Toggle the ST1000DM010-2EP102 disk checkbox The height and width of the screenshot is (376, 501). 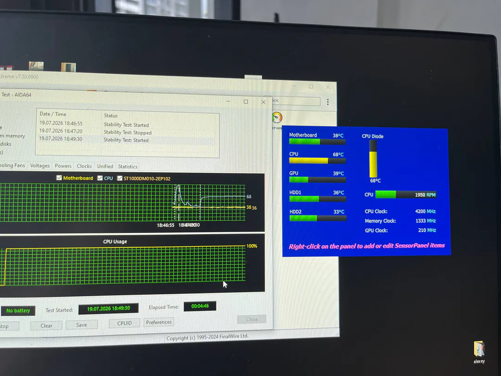point(120,178)
